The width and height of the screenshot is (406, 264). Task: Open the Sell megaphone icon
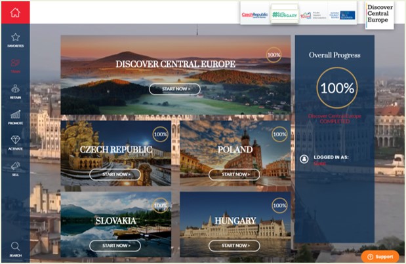[15, 168]
